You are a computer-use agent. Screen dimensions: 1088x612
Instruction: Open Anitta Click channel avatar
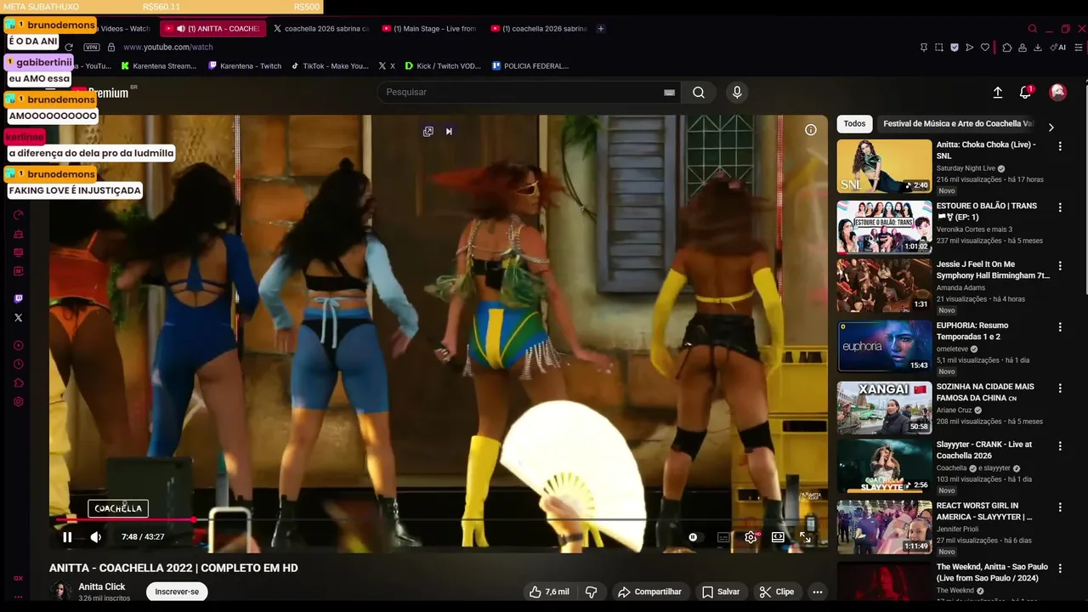pyautogui.click(x=61, y=592)
